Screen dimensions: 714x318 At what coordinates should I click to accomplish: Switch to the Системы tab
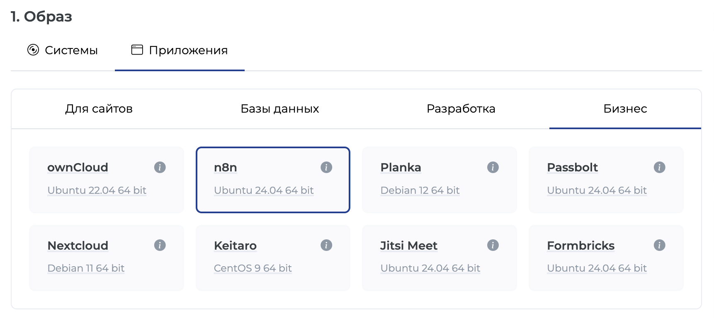[x=63, y=50]
